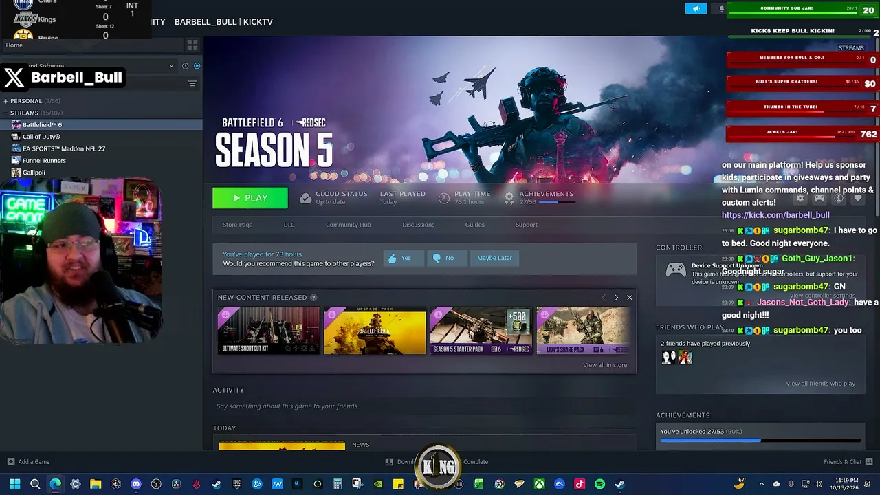880x495 pixels.
Task: Open Ultimate Shortcut Kit thumbnail
Action: (x=268, y=331)
